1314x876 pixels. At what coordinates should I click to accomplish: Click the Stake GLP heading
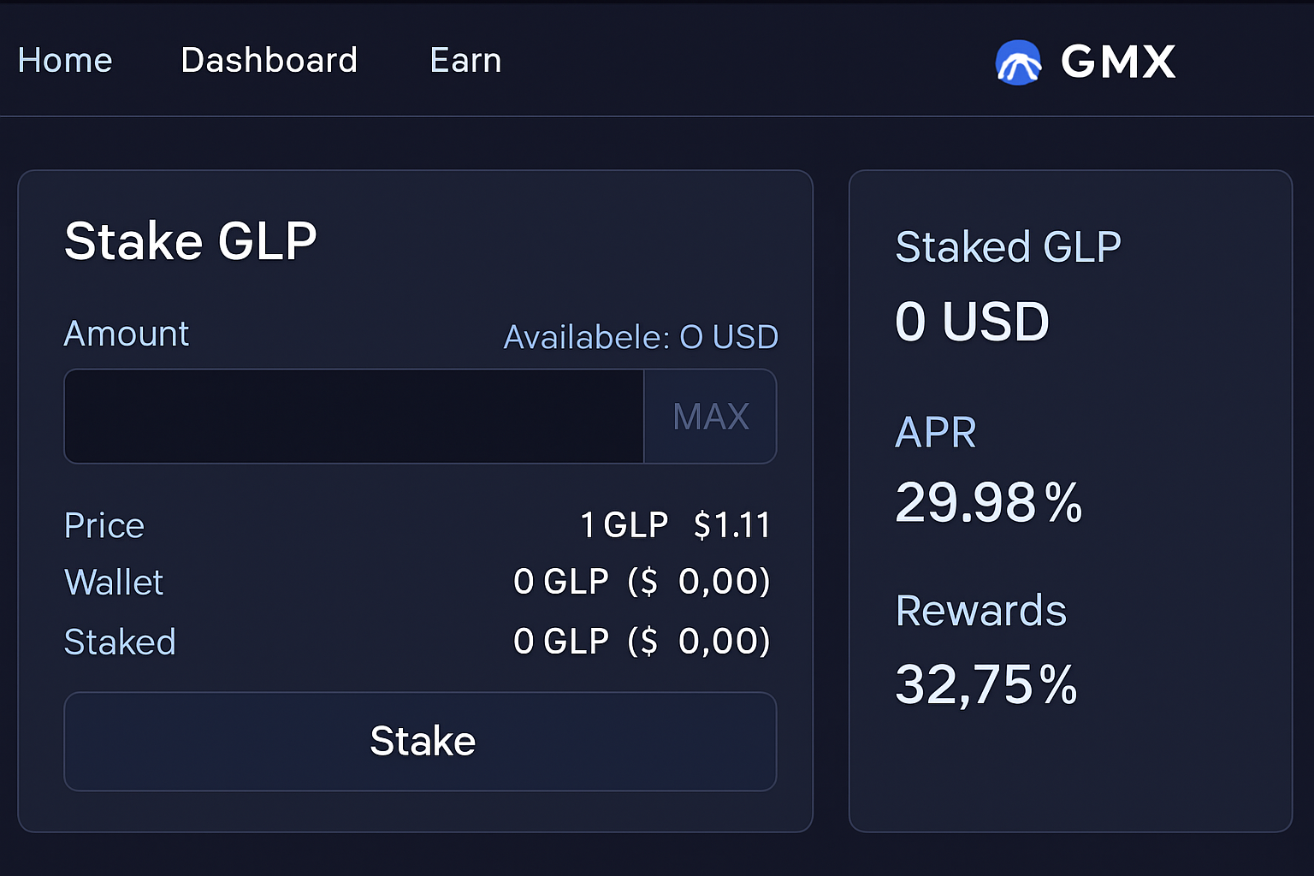click(191, 240)
